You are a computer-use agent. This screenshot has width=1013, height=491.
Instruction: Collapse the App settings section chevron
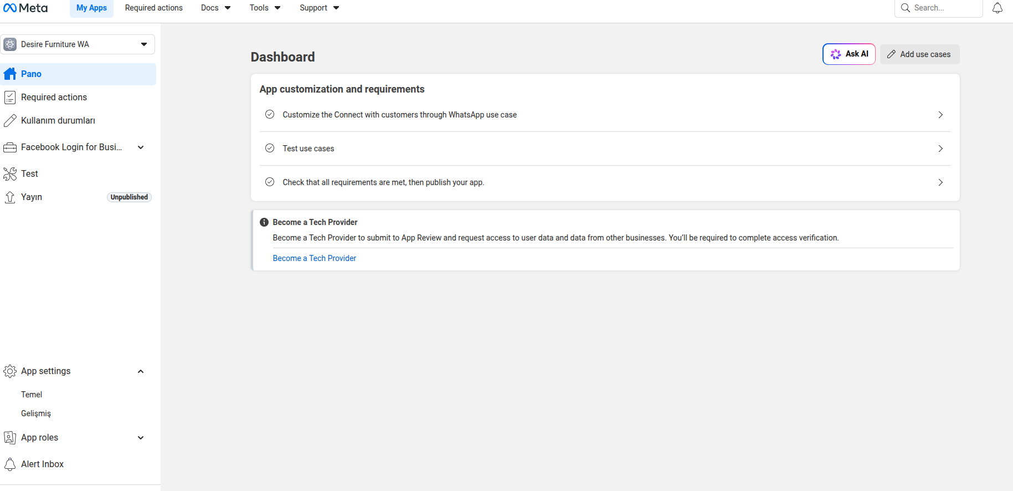pos(141,371)
